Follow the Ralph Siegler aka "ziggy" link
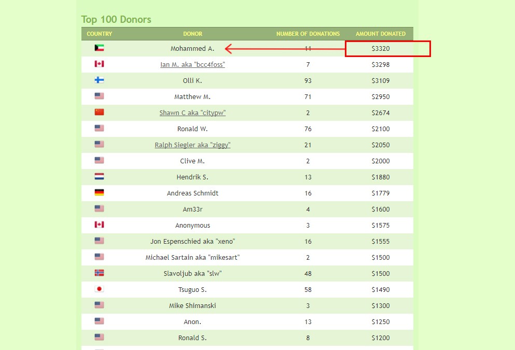Screen dimensions: 515x350 coord(192,145)
